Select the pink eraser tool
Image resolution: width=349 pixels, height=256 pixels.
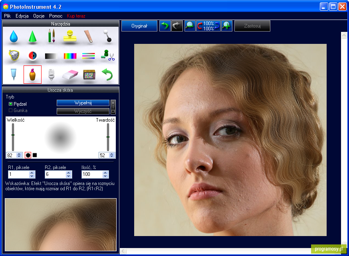pyautogui.click(x=70, y=75)
